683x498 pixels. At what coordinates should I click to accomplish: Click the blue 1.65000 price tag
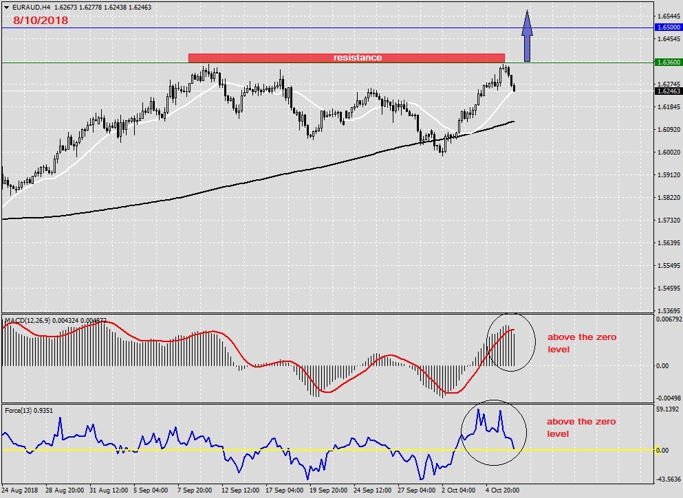click(668, 27)
